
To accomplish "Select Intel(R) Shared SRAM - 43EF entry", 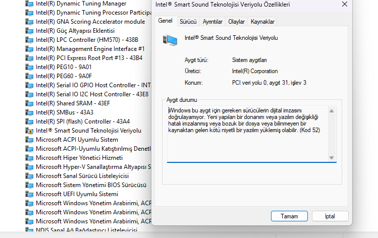I will [73, 103].
